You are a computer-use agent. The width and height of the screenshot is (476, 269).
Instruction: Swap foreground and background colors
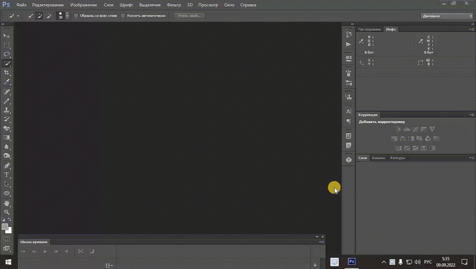tap(10, 219)
